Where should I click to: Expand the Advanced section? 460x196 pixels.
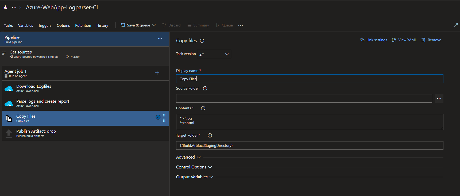[x=188, y=157]
